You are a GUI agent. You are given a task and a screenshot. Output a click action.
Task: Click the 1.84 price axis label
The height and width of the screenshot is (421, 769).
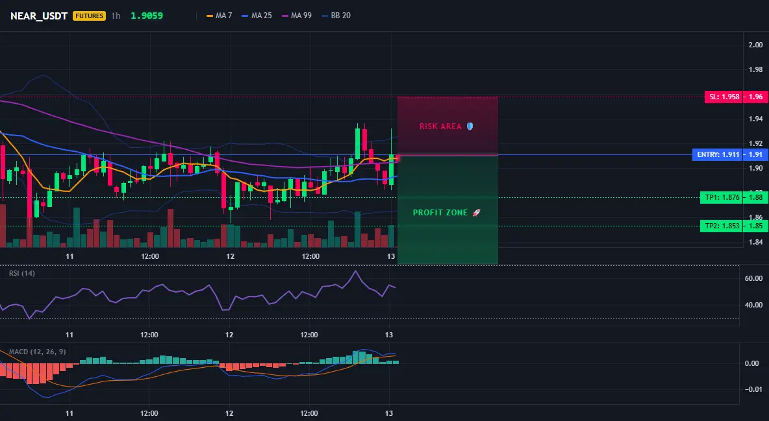[x=756, y=242]
